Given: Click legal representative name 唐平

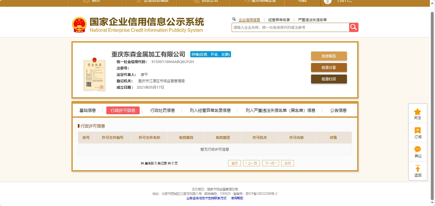Looking at the screenshot, I should coord(144,75).
